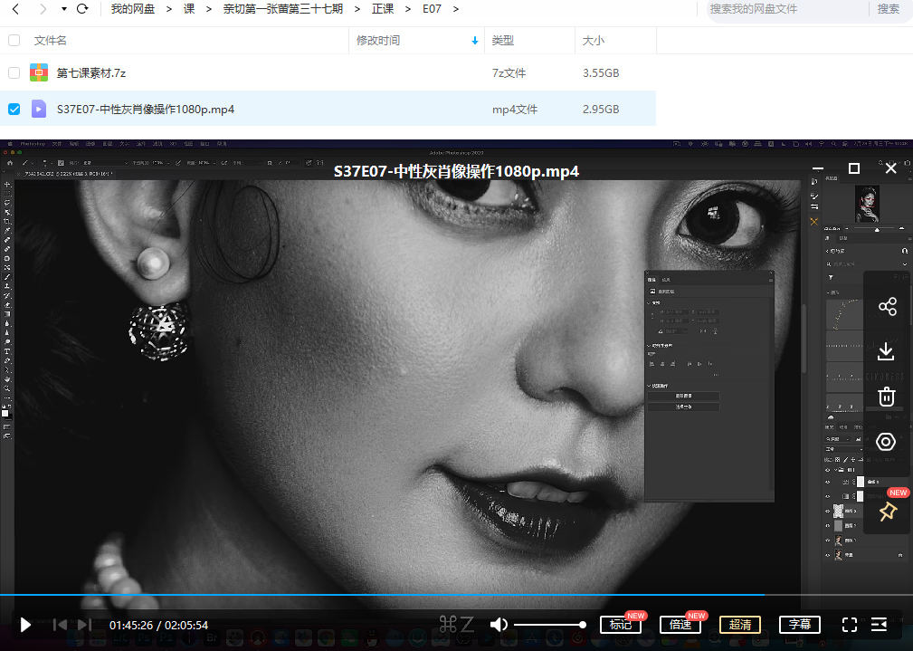Screen dimensions: 913x651
Task: Enter fullscreen mode in the video player
Action: (x=849, y=625)
